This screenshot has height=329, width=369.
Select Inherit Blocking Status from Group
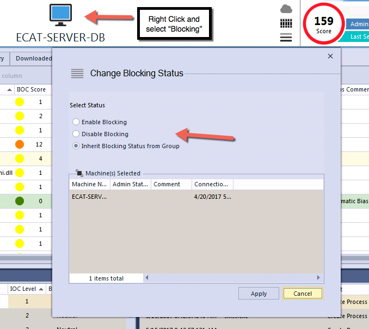(x=76, y=146)
